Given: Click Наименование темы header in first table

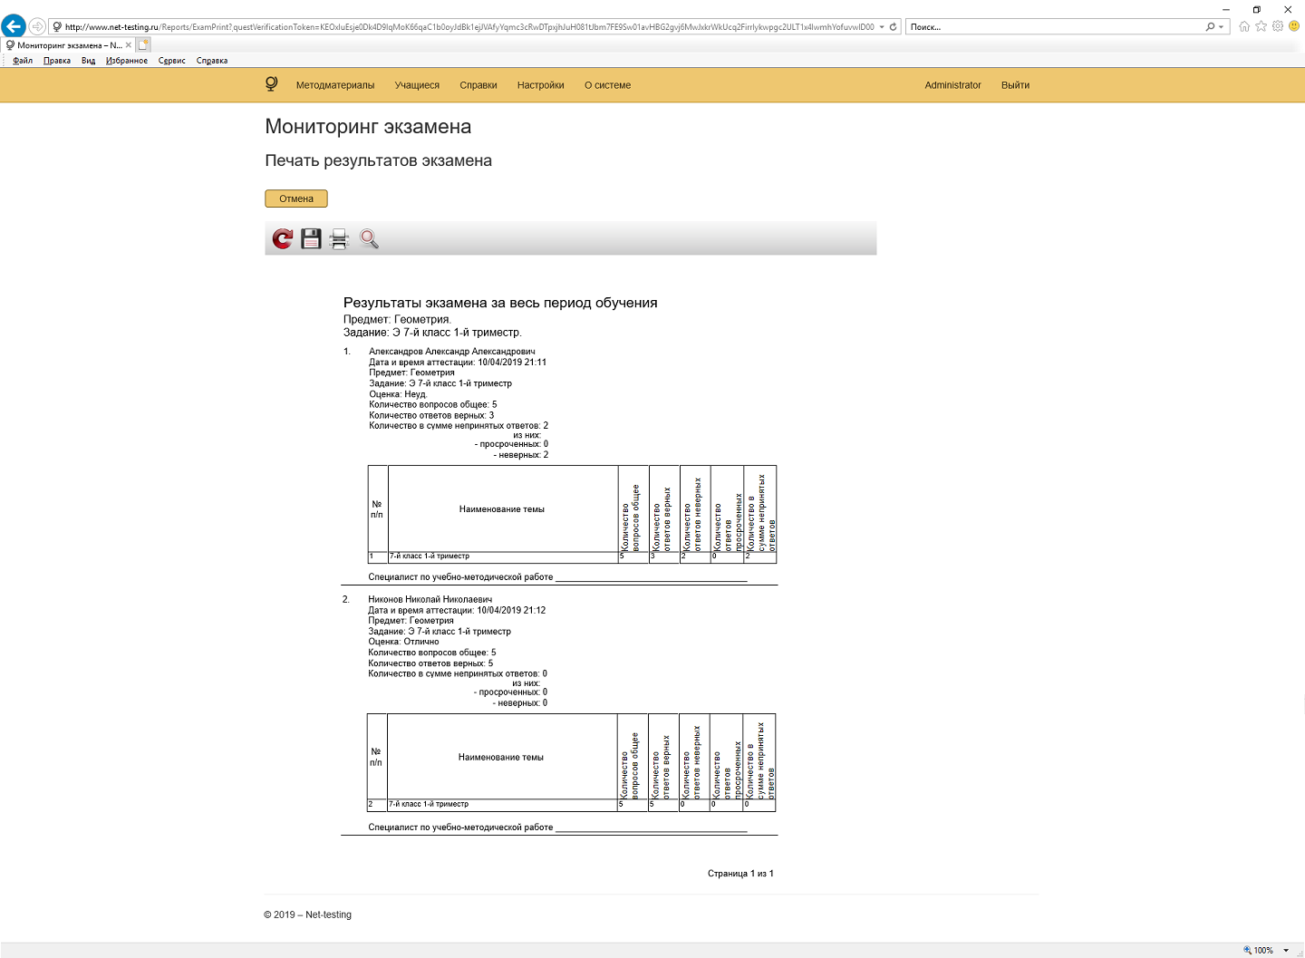Looking at the screenshot, I should (502, 509).
